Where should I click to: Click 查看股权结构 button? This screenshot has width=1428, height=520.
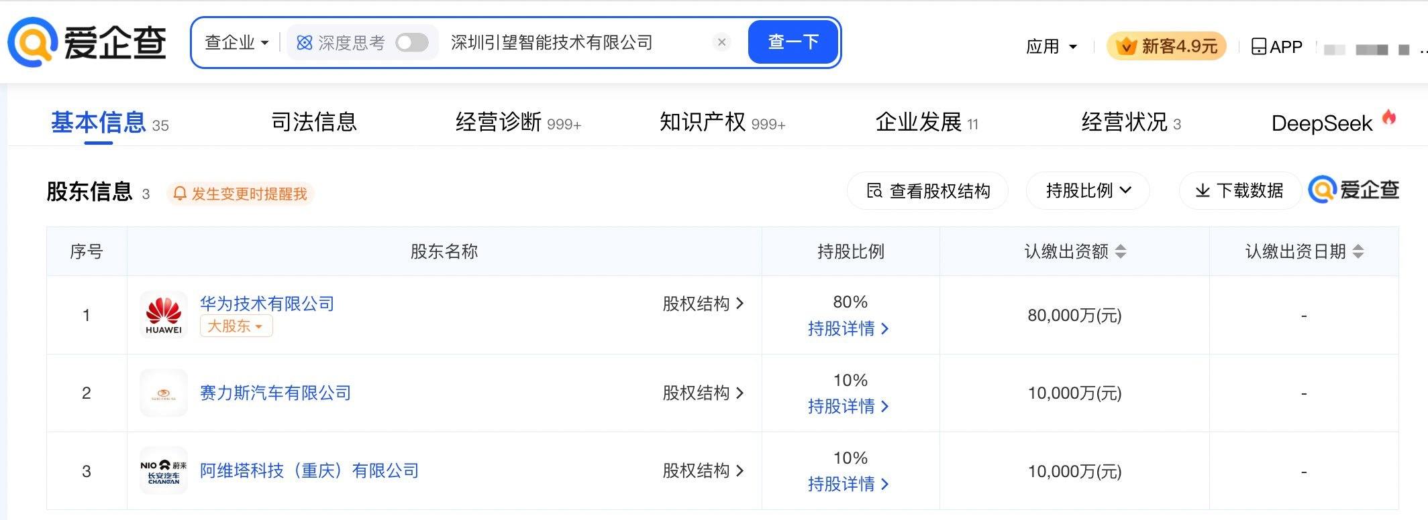coord(927,191)
